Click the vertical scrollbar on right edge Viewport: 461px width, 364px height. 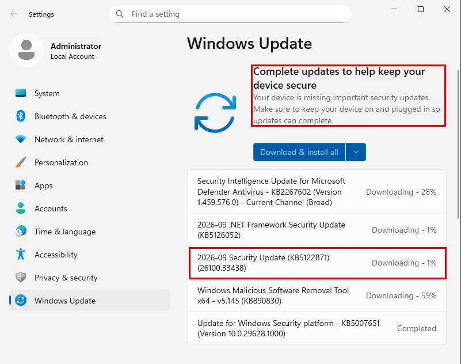click(x=458, y=144)
